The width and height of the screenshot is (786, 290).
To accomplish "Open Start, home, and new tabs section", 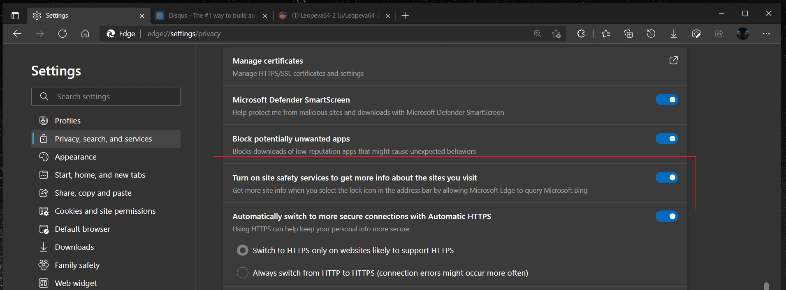I will coord(106,175).
